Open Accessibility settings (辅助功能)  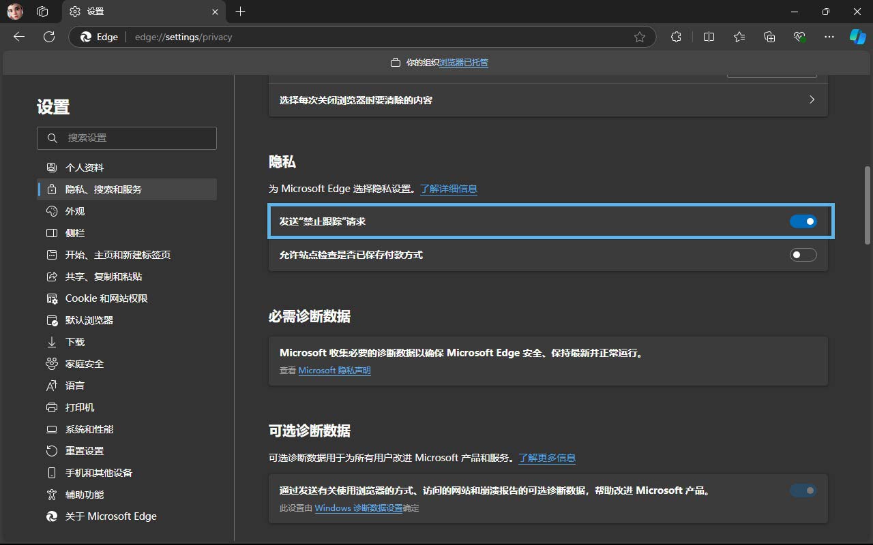click(x=127, y=495)
